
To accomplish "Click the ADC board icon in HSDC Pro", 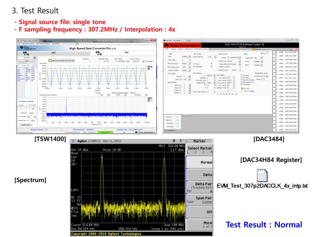I will point(26,53).
